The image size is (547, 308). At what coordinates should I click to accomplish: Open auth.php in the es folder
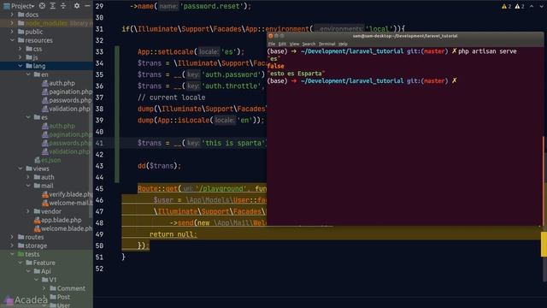[58, 126]
